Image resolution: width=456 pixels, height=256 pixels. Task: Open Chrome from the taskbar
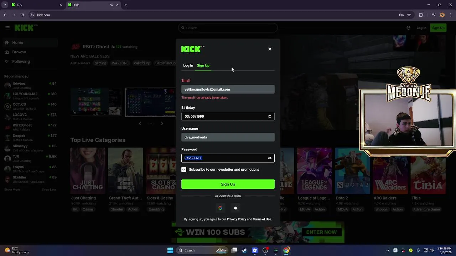coord(286,250)
